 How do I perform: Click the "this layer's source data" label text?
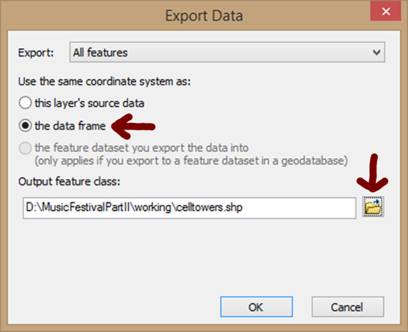pyautogui.click(x=89, y=104)
